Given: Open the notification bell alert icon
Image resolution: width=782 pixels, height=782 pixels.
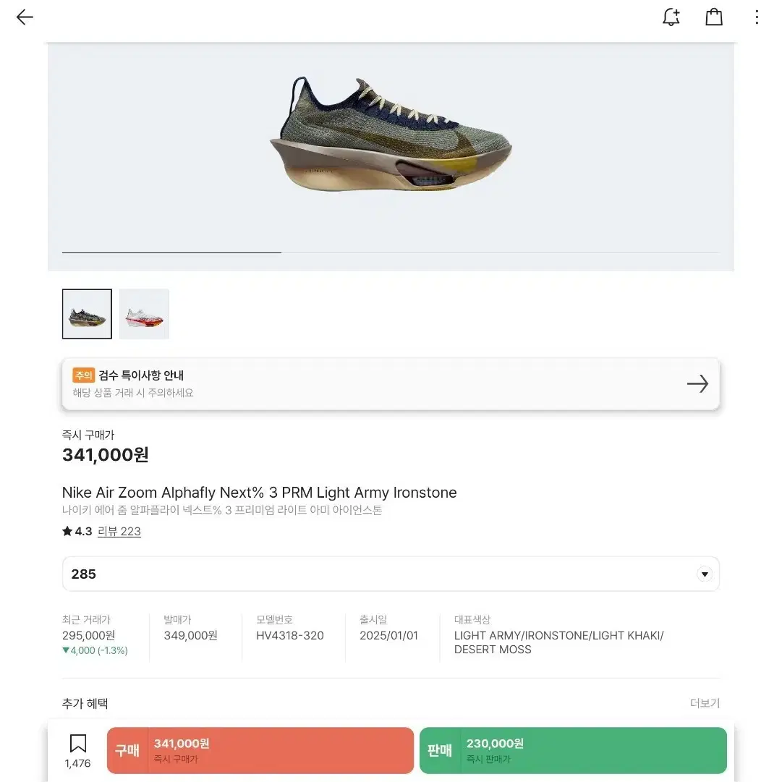Looking at the screenshot, I should [x=671, y=17].
